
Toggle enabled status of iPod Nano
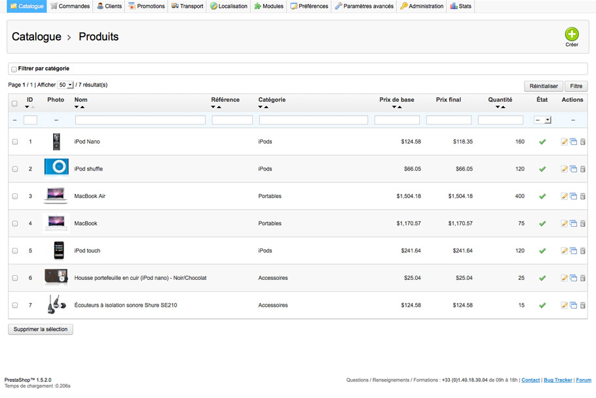click(x=542, y=142)
